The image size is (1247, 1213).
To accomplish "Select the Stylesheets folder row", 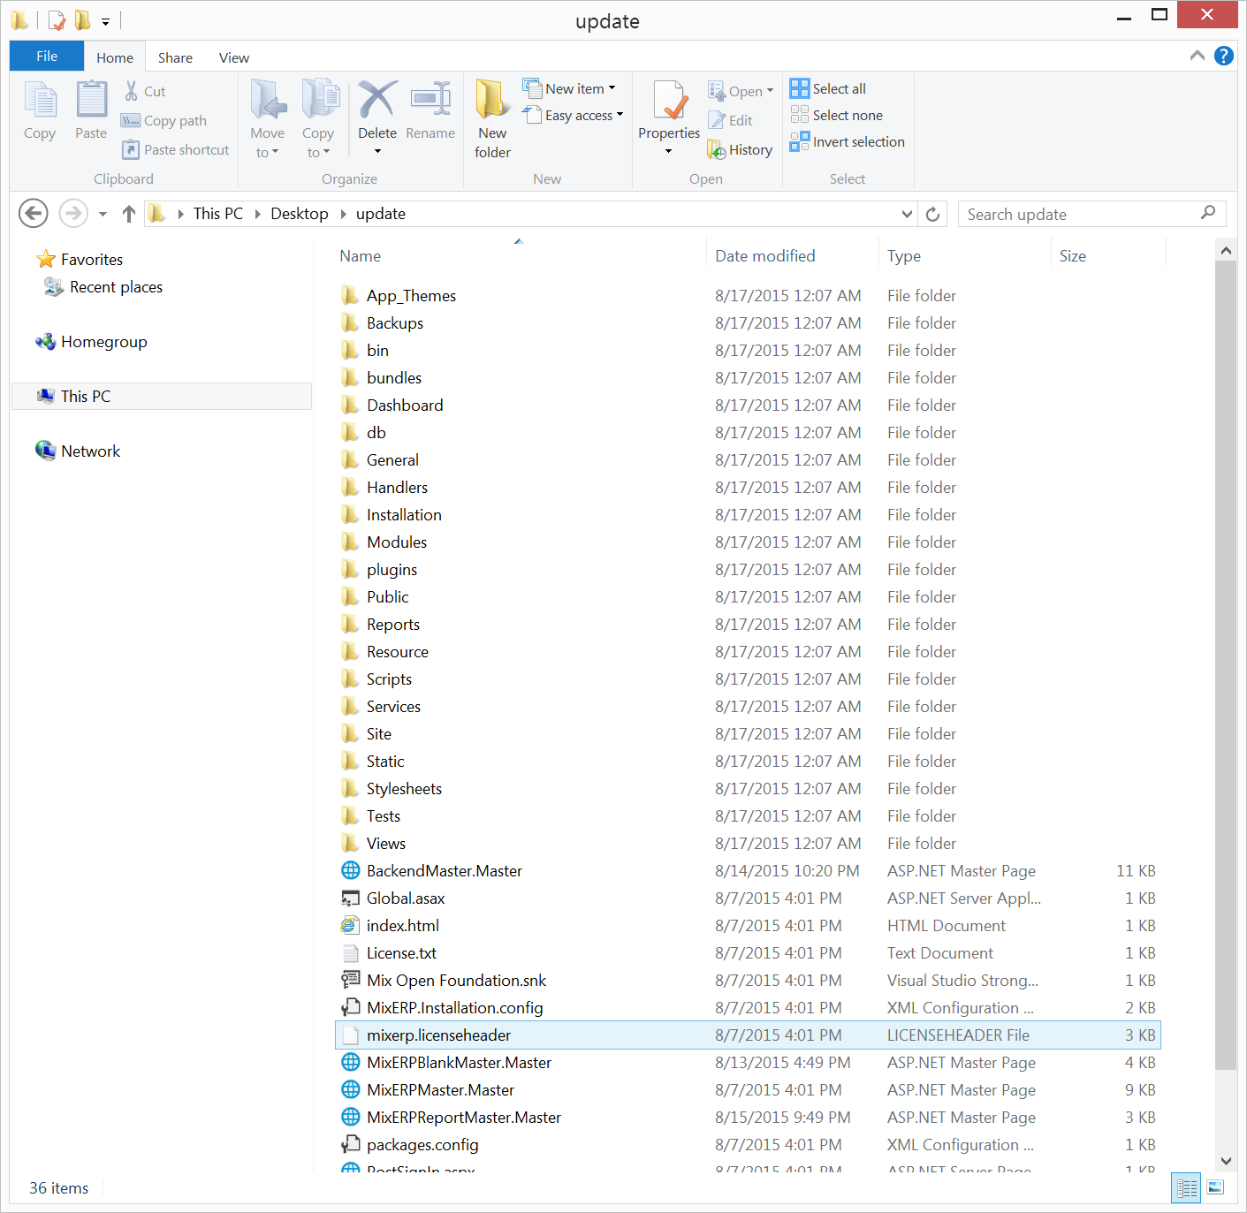I will tap(748, 788).
